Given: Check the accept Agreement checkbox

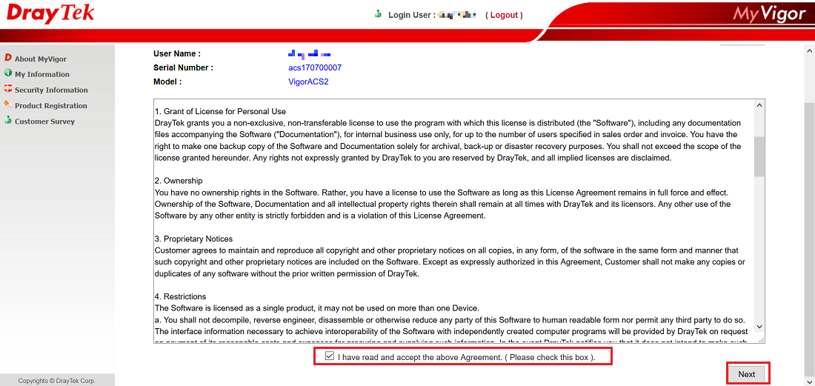Looking at the screenshot, I should (329, 356).
